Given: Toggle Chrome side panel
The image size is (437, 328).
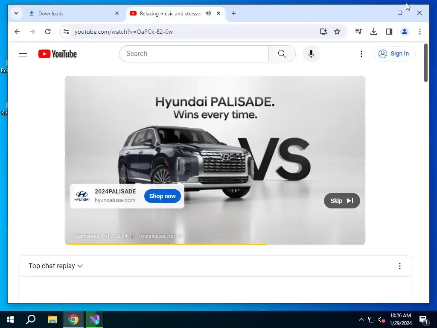Looking at the screenshot, I should (x=389, y=32).
